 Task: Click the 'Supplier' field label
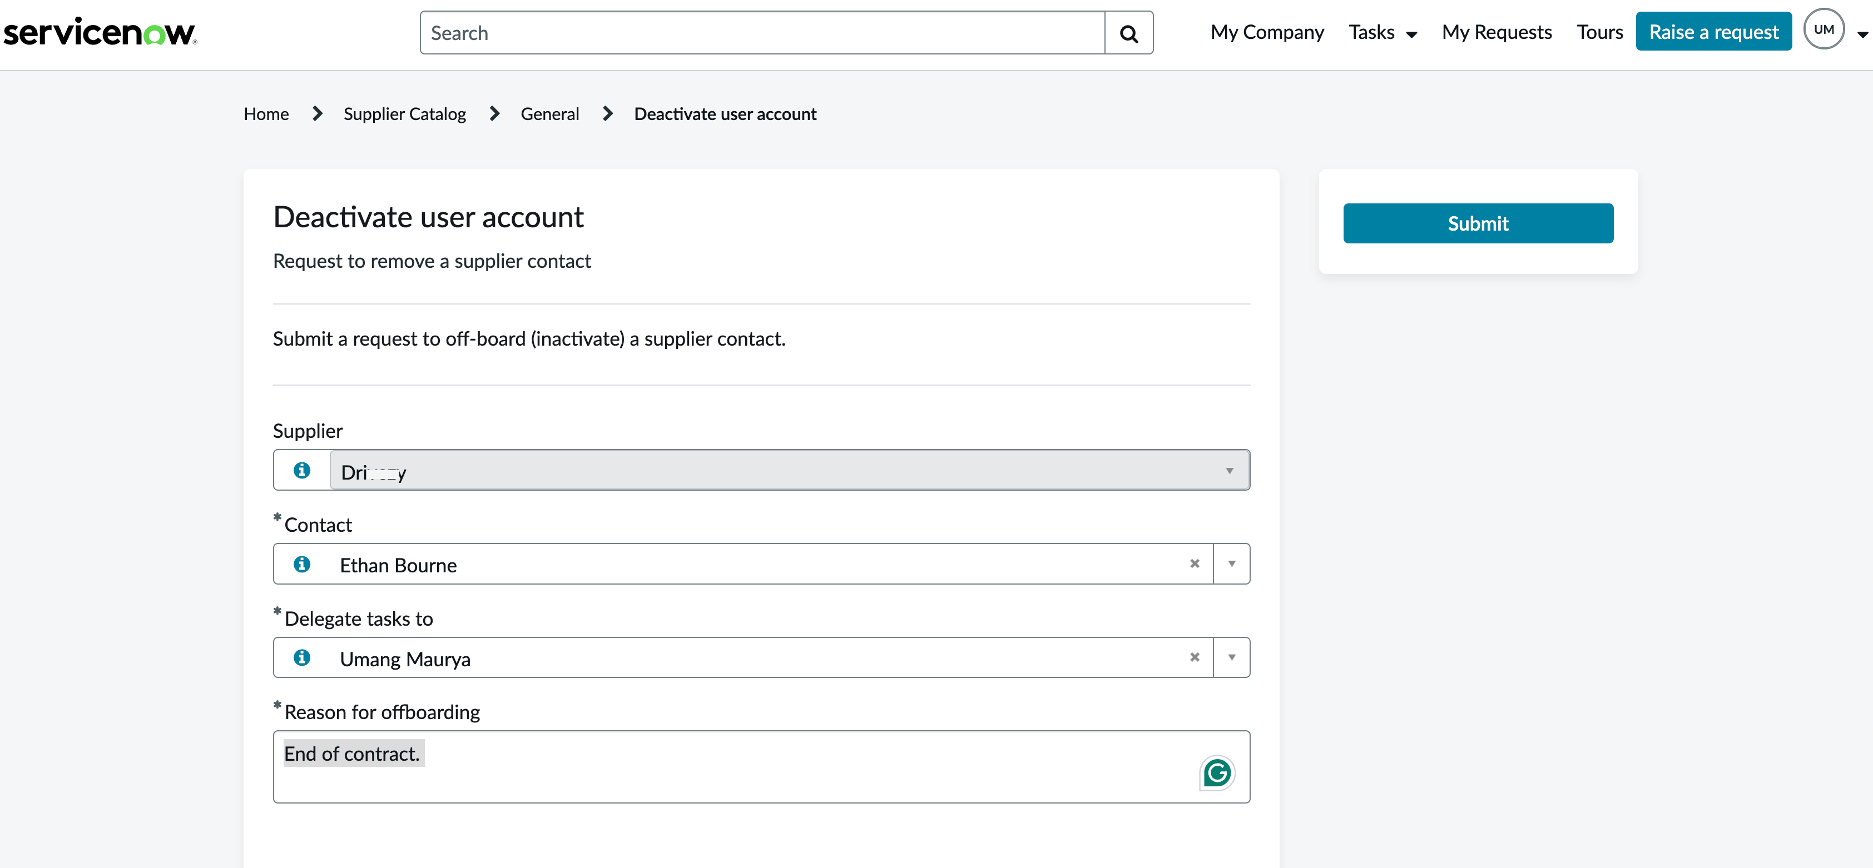(308, 431)
